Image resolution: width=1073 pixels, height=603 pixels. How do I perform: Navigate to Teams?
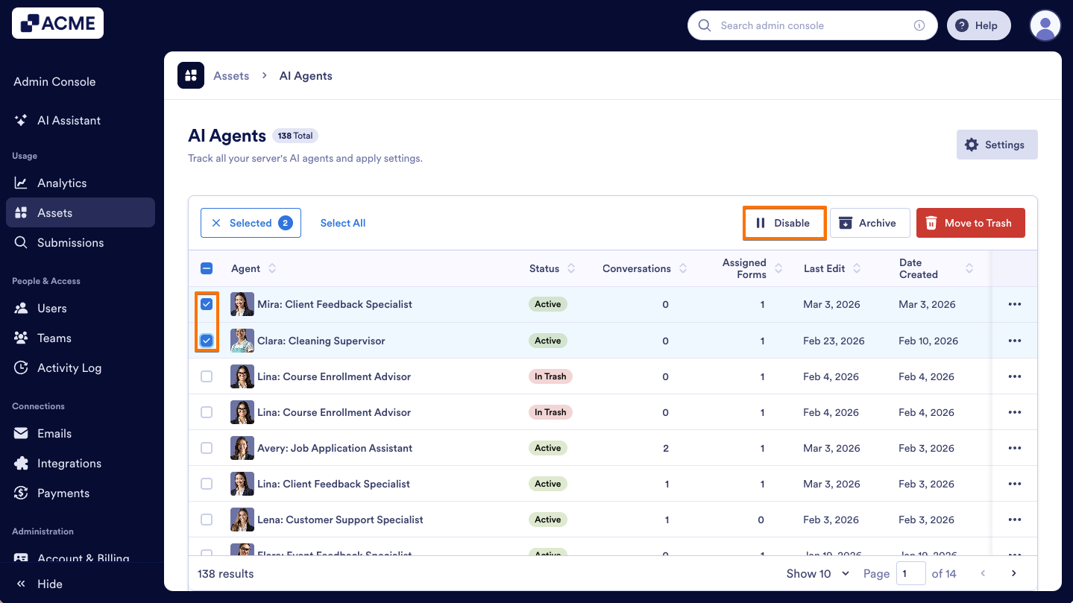52,338
